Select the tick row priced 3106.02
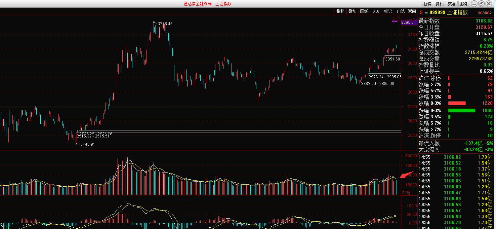 456,157
